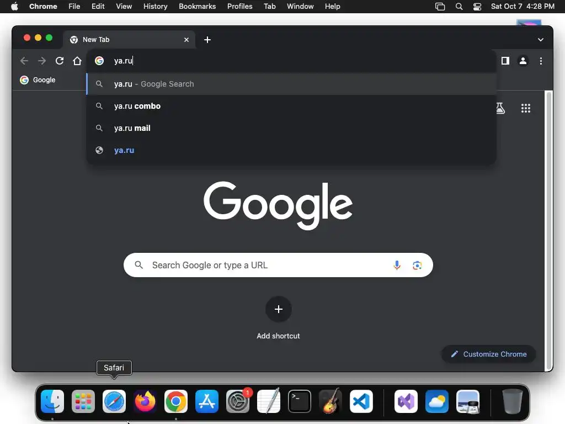Toggle the Chrome side panel icon
Viewport: 565px width, 424px height.
505,61
